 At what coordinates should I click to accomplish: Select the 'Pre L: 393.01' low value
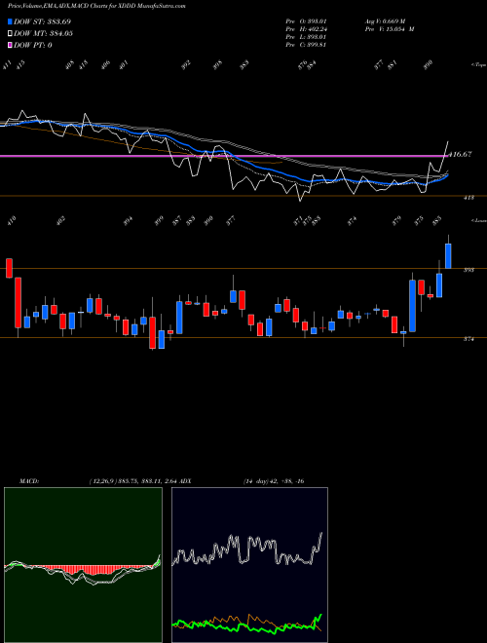pyautogui.click(x=306, y=37)
